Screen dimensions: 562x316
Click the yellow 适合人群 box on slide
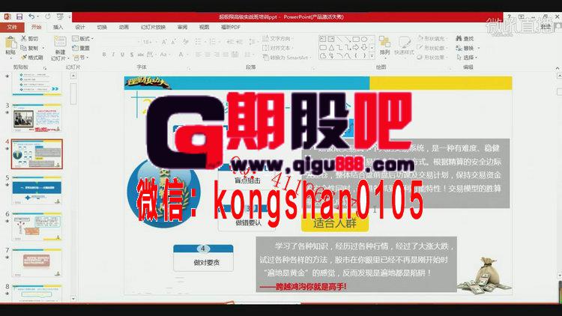click(335, 223)
